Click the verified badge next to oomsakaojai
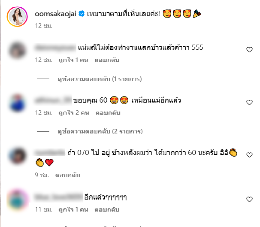This screenshot has height=227, width=260. (82, 14)
